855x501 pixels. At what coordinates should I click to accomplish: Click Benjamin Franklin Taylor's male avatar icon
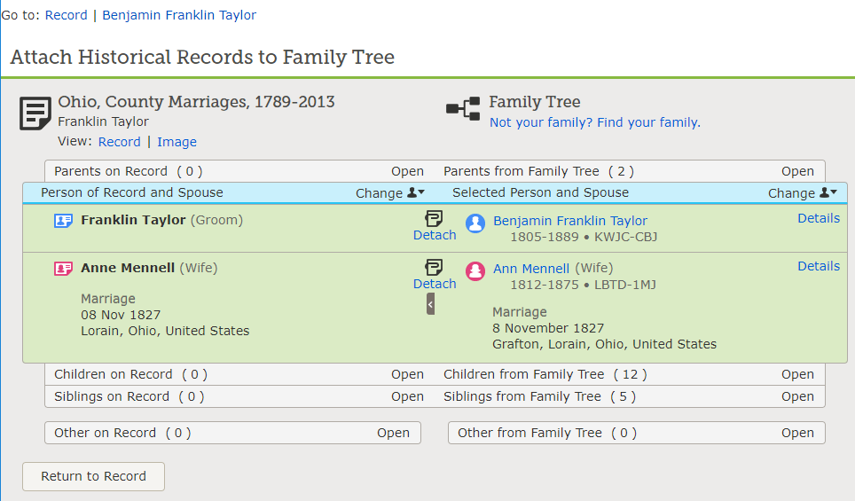pyautogui.click(x=476, y=223)
